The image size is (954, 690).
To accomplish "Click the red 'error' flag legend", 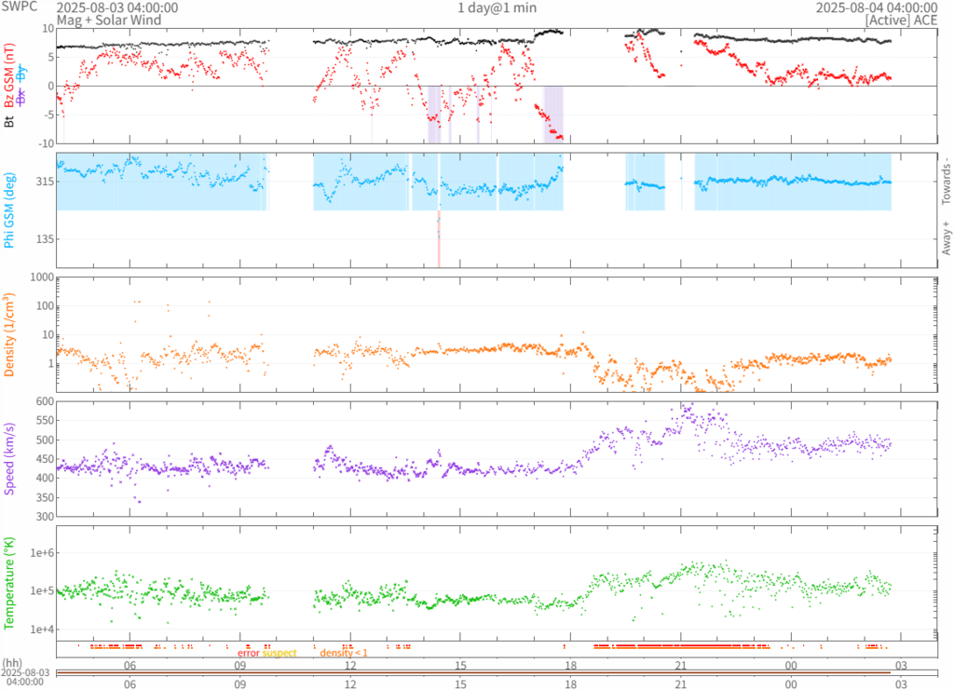I will [x=248, y=653].
